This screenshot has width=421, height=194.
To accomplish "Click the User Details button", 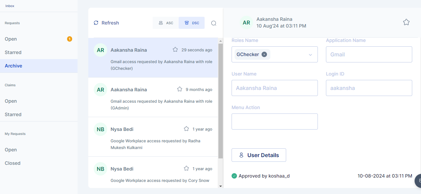I will 259,155.
